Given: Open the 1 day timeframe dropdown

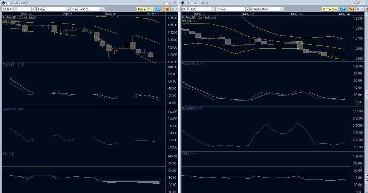Looking at the screenshot, I should click(68, 9).
